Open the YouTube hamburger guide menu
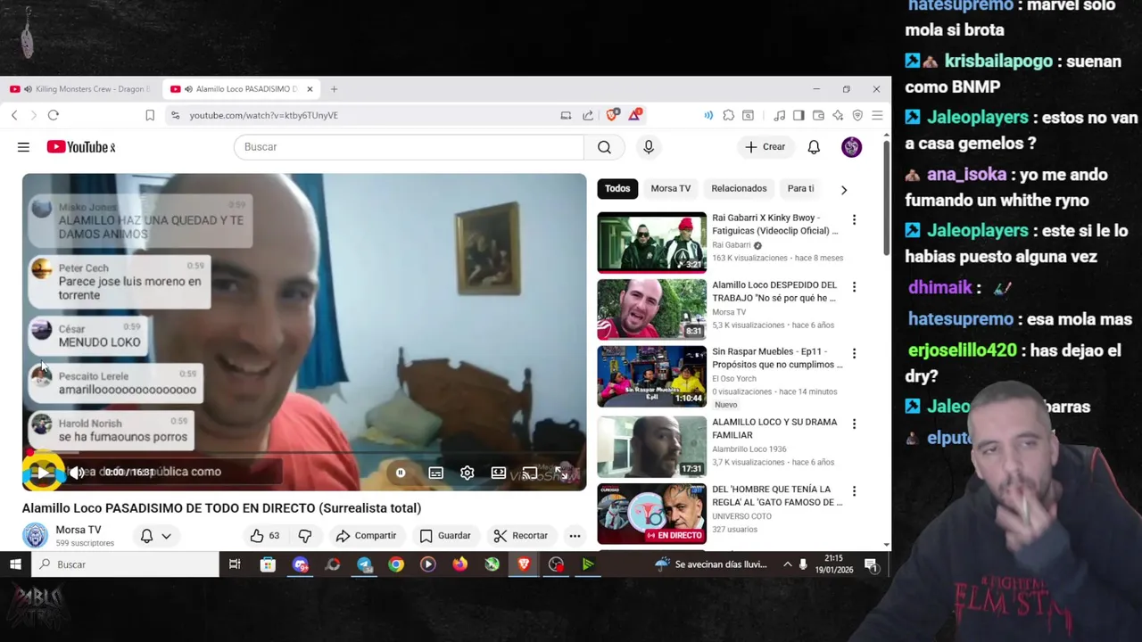 [x=23, y=147]
